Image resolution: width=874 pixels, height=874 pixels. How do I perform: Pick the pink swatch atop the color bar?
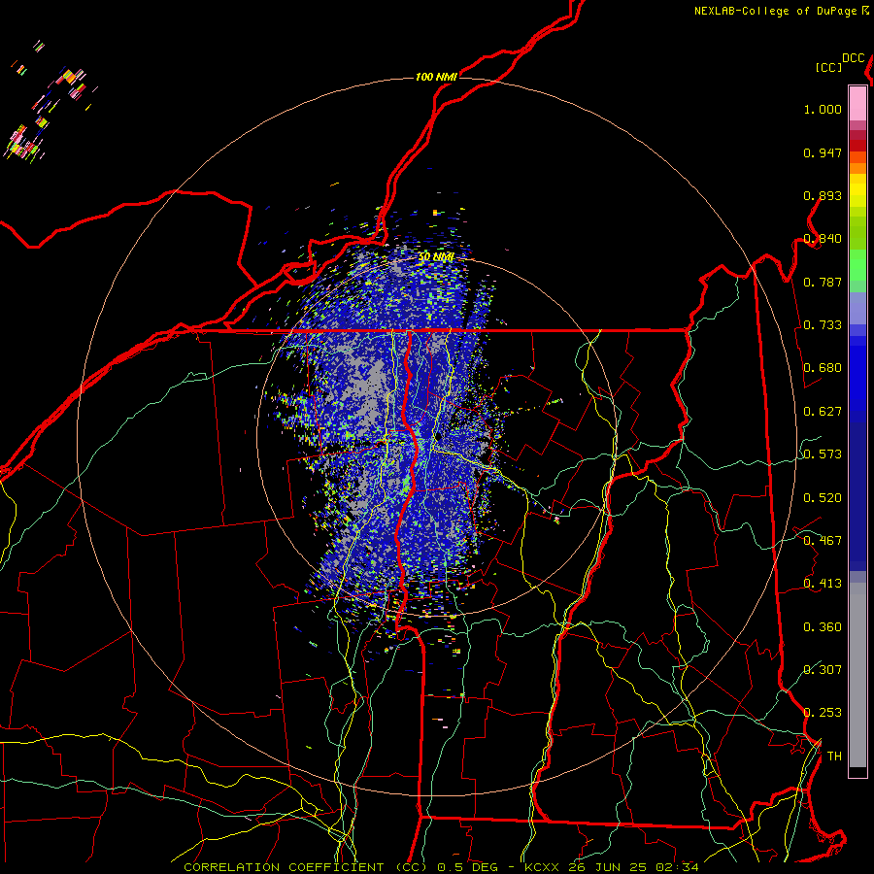pyautogui.click(x=857, y=103)
